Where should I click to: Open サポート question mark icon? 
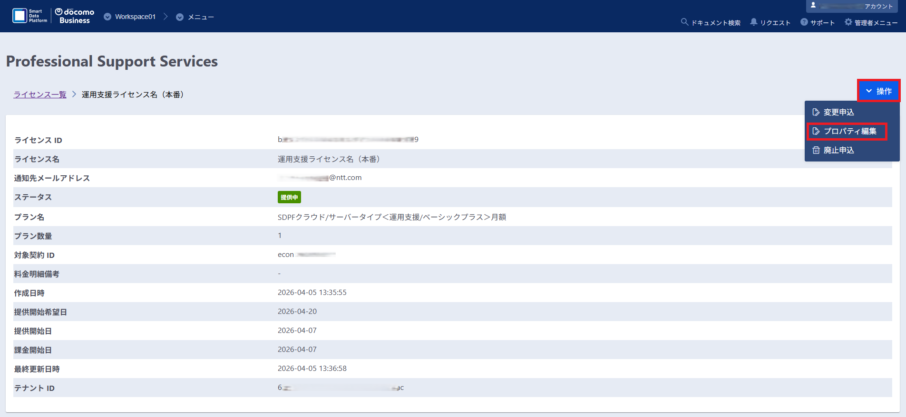804,22
